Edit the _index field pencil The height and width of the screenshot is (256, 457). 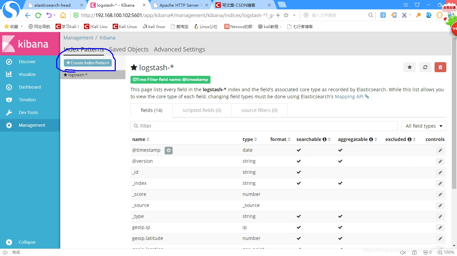pos(440,183)
